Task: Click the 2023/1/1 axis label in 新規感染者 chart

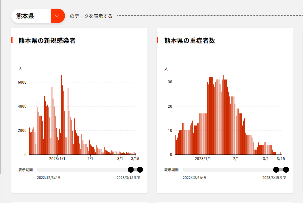Action: pyautogui.click(x=57, y=159)
